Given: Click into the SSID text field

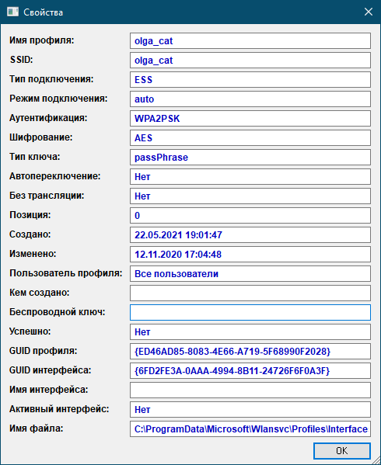Looking at the screenshot, I should pos(250,61).
